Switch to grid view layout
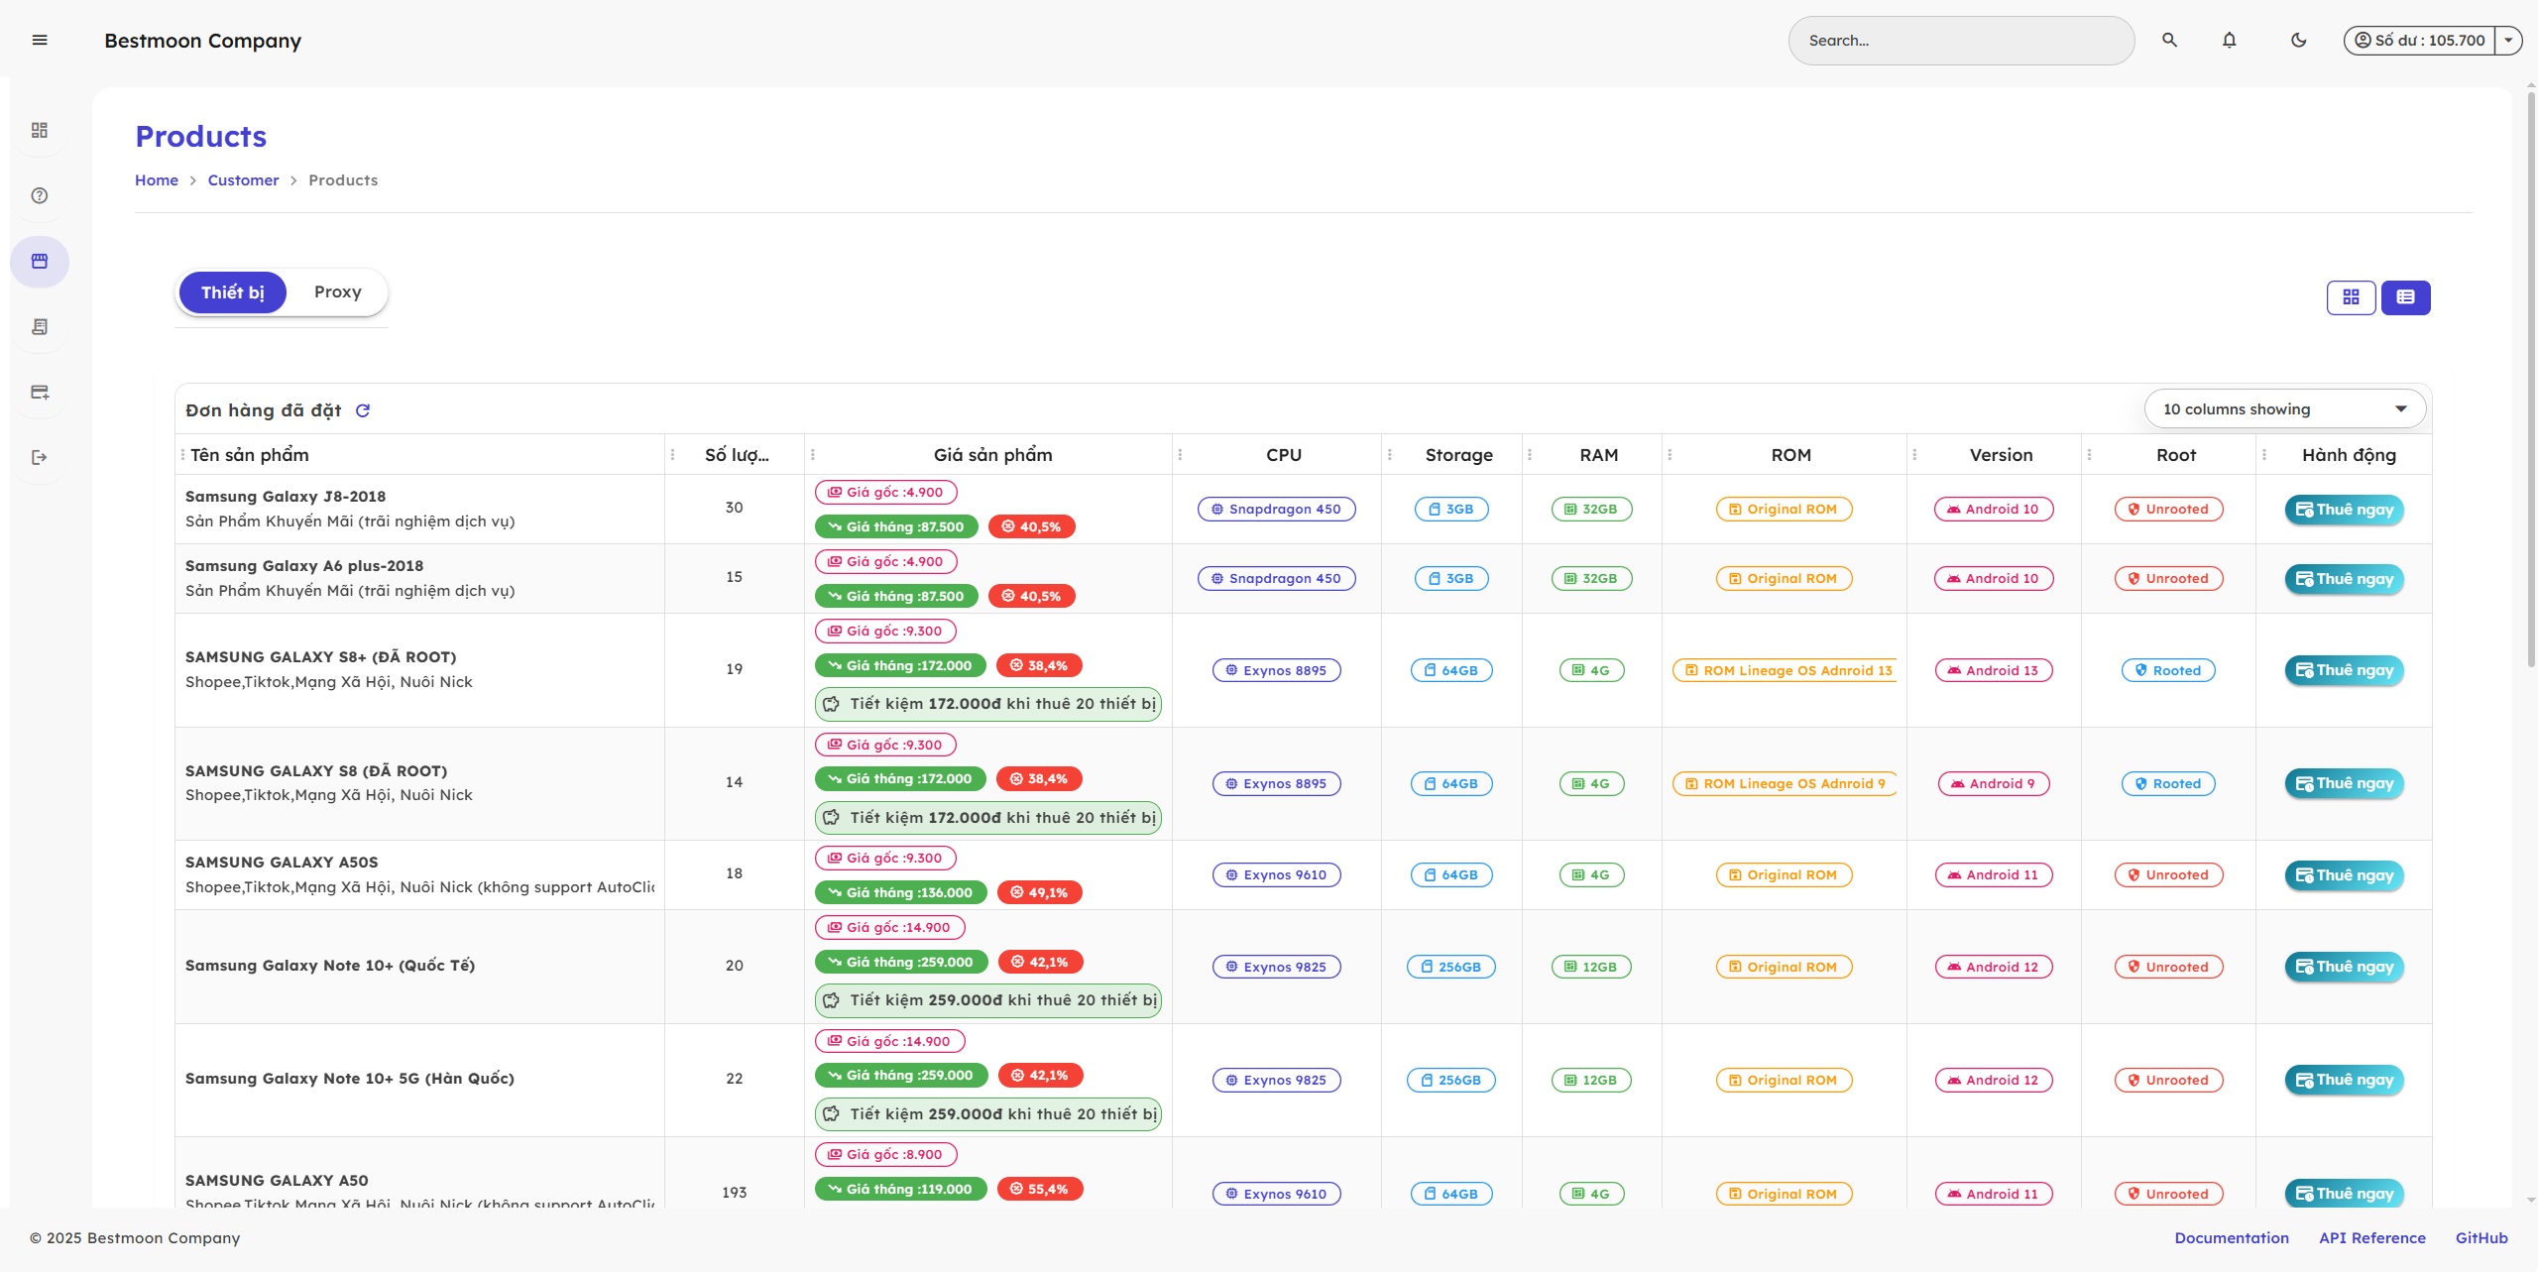Screen dimensions: 2538x1272 tap(2351, 297)
